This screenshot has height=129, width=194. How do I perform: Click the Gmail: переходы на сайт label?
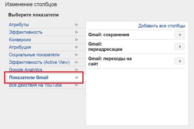[110, 61]
